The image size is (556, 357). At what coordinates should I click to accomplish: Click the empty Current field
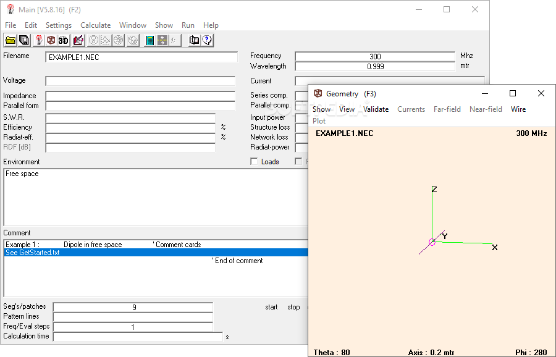[x=390, y=81]
